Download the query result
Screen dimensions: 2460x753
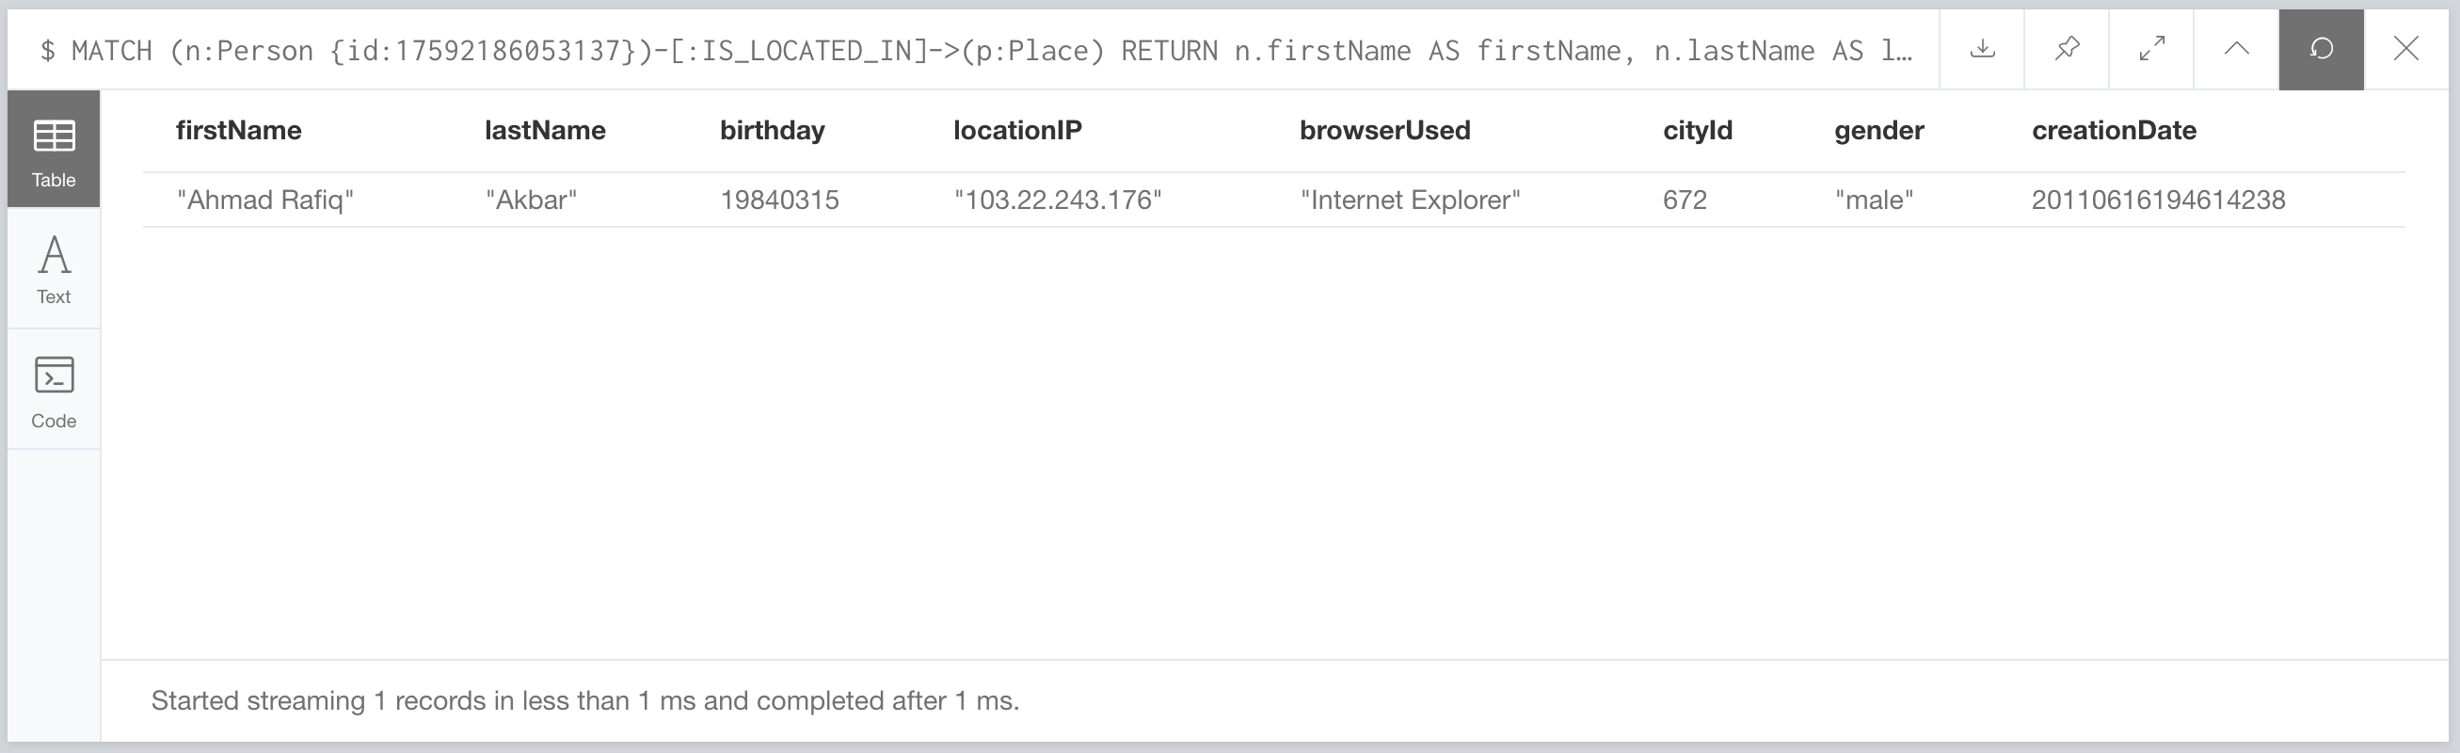(x=1983, y=49)
